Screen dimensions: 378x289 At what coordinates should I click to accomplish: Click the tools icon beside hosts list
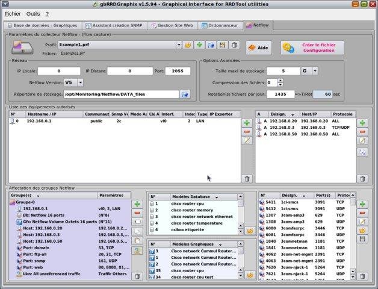(362, 152)
